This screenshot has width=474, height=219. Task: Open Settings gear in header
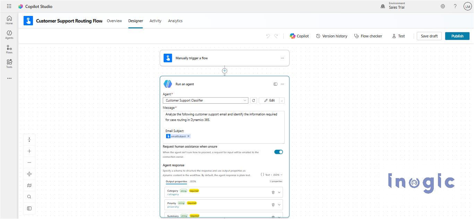click(443, 6)
